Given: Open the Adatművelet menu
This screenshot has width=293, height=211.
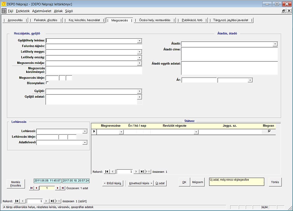Looking at the screenshot, I should (x=42, y=11).
